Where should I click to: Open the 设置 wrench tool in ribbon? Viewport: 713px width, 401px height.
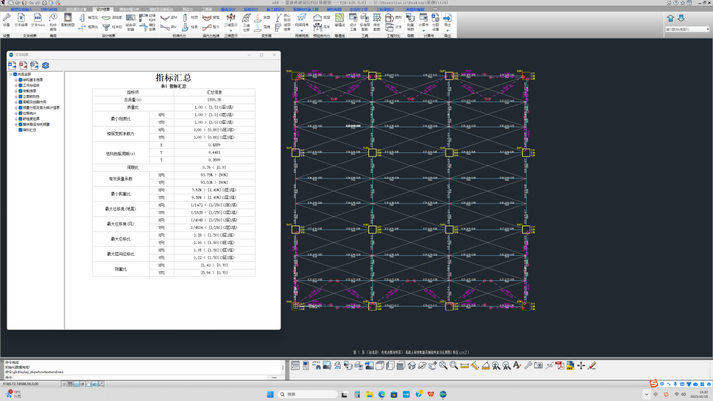pyautogui.click(x=7, y=20)
